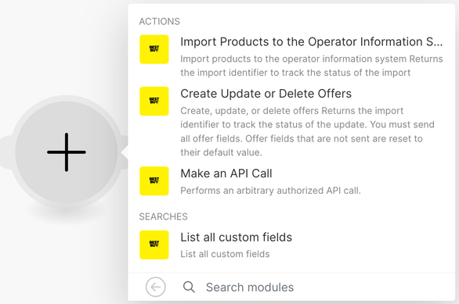Viewport: 459px width, 304px height.
Task: Click the back arrow in the module picker
Action: pyautogui.click(x=155, y=287)
